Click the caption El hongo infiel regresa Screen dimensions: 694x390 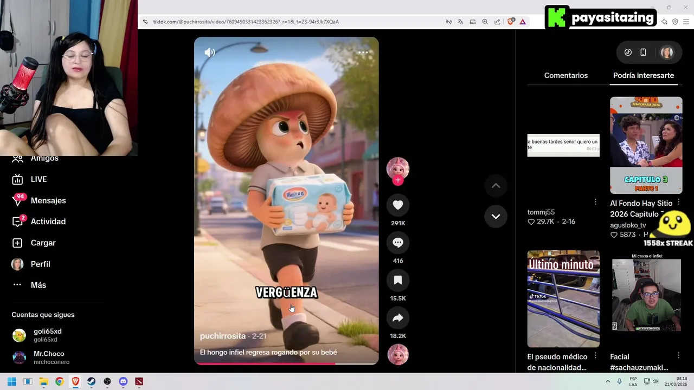click(x=268, y=352)
